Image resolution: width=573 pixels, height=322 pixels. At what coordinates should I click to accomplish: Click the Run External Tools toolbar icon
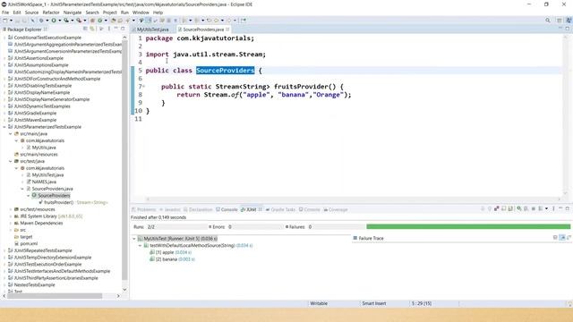pyautogui.click(x=79, y=21)
